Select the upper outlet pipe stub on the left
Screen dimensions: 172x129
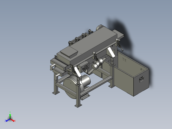[x=53, y=66]
